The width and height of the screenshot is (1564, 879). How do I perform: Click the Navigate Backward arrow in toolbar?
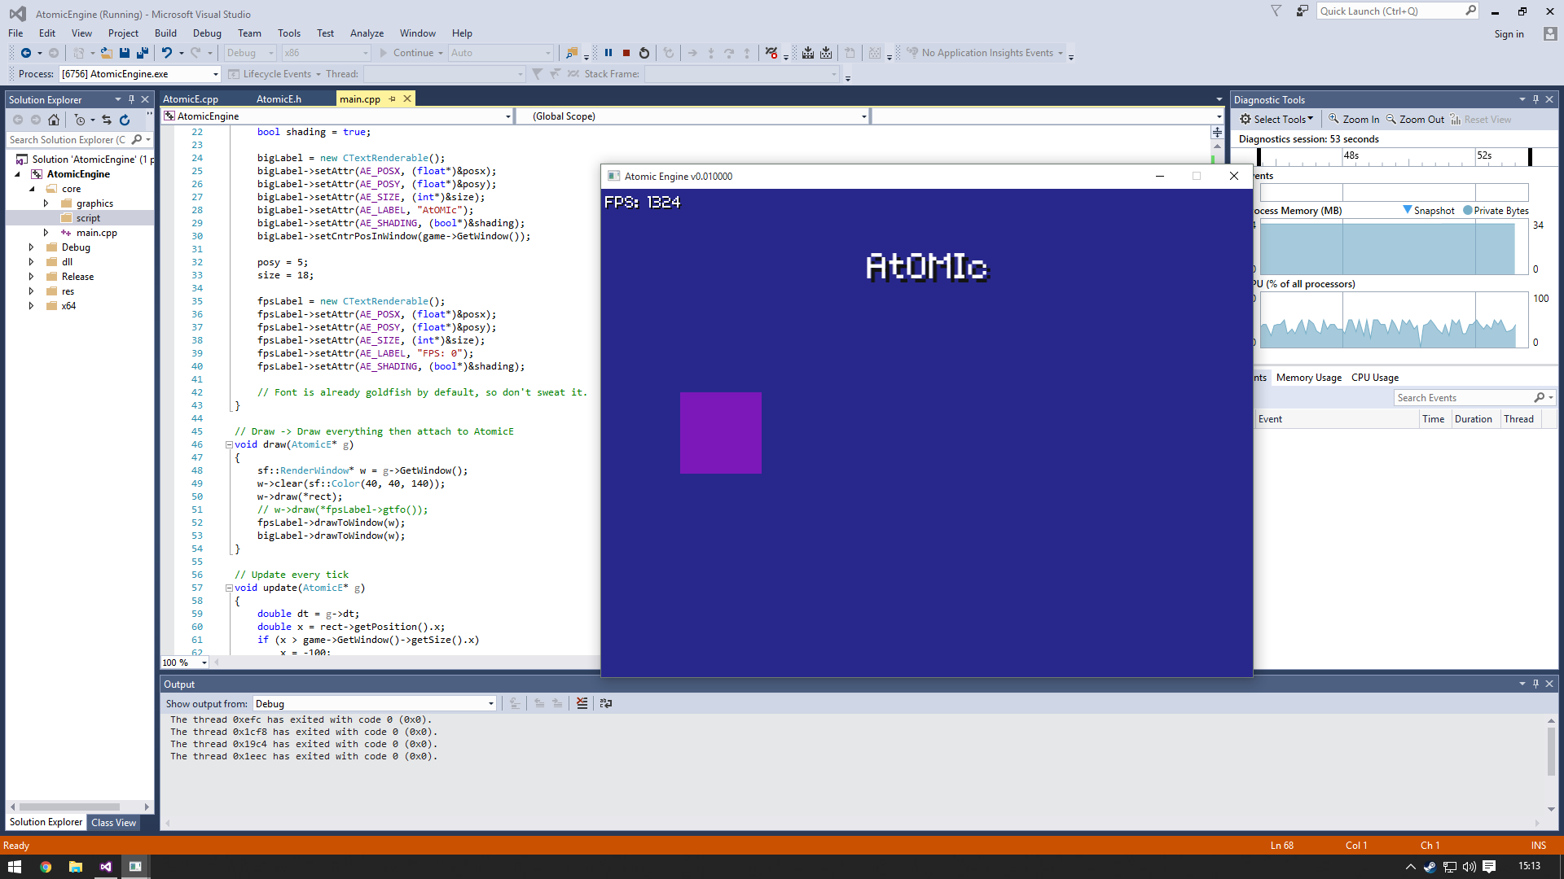coord(26,53)
